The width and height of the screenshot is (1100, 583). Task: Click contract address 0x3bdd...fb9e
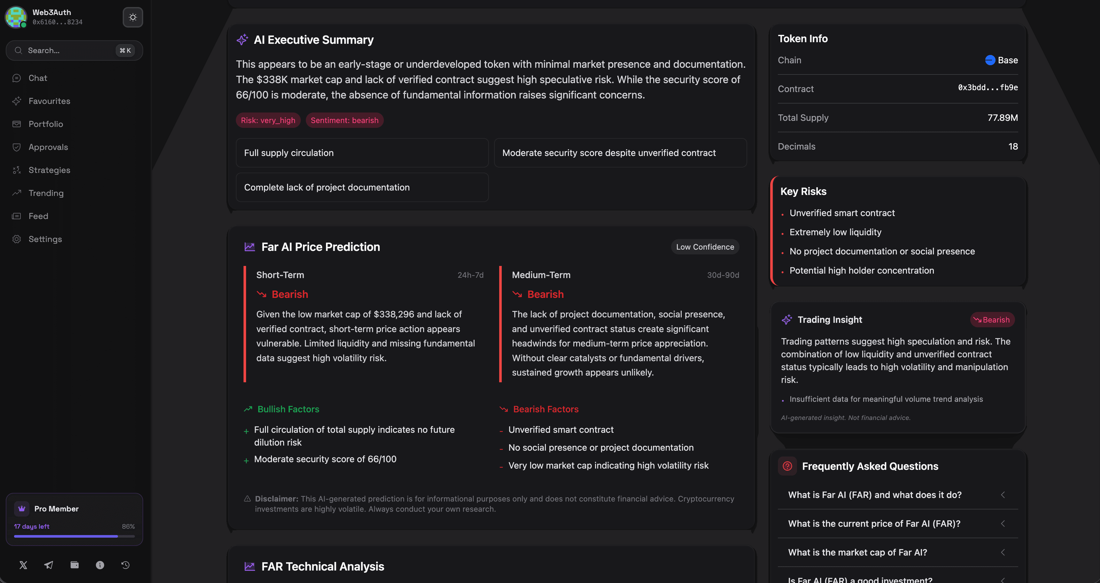coord(988,88)
